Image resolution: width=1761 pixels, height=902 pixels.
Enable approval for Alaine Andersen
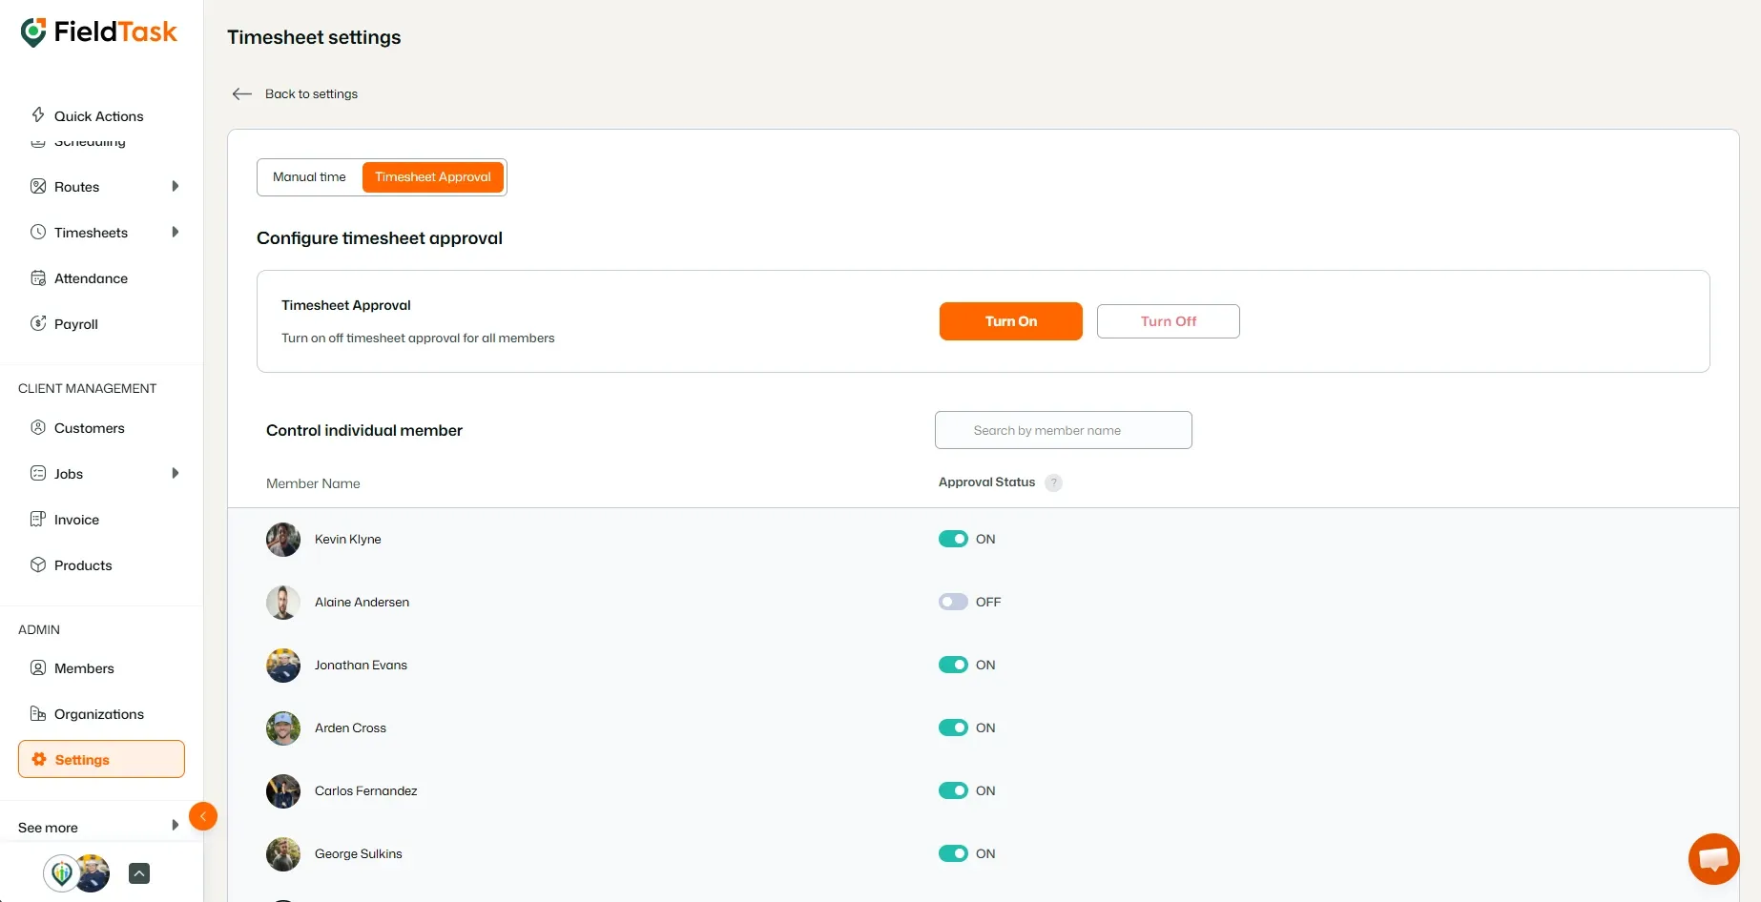(x=953, y=602)
